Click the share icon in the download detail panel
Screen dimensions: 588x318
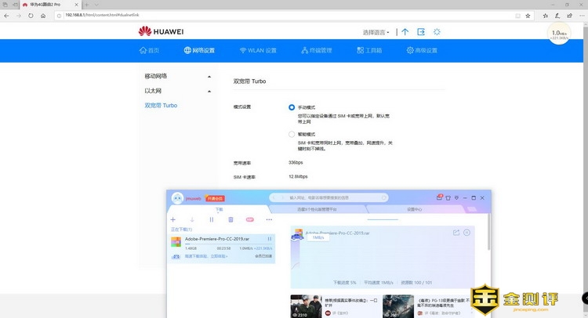456,233
